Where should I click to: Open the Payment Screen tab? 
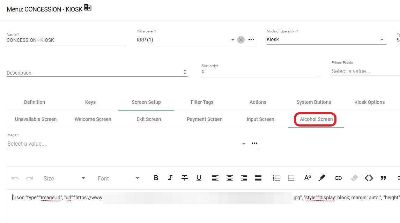205,119
